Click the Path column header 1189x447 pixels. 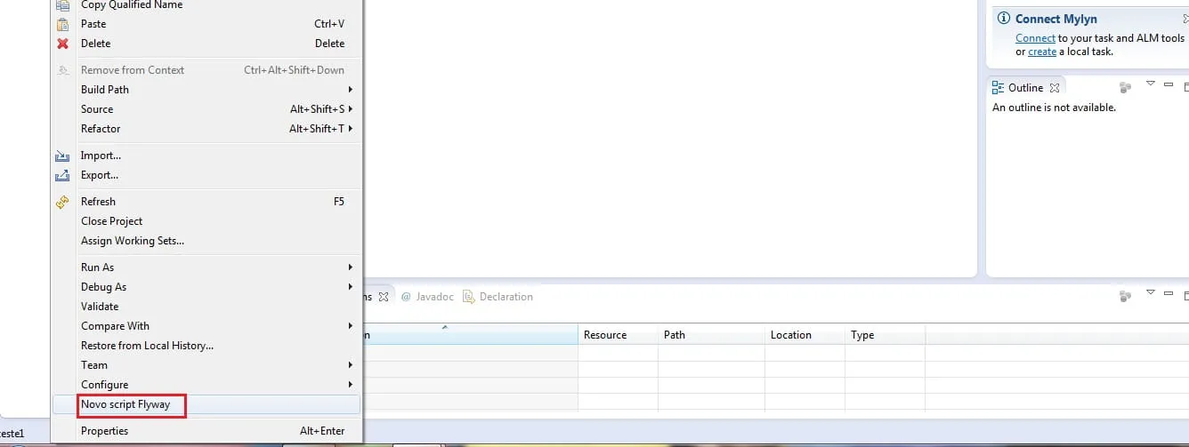click(711, 335)
